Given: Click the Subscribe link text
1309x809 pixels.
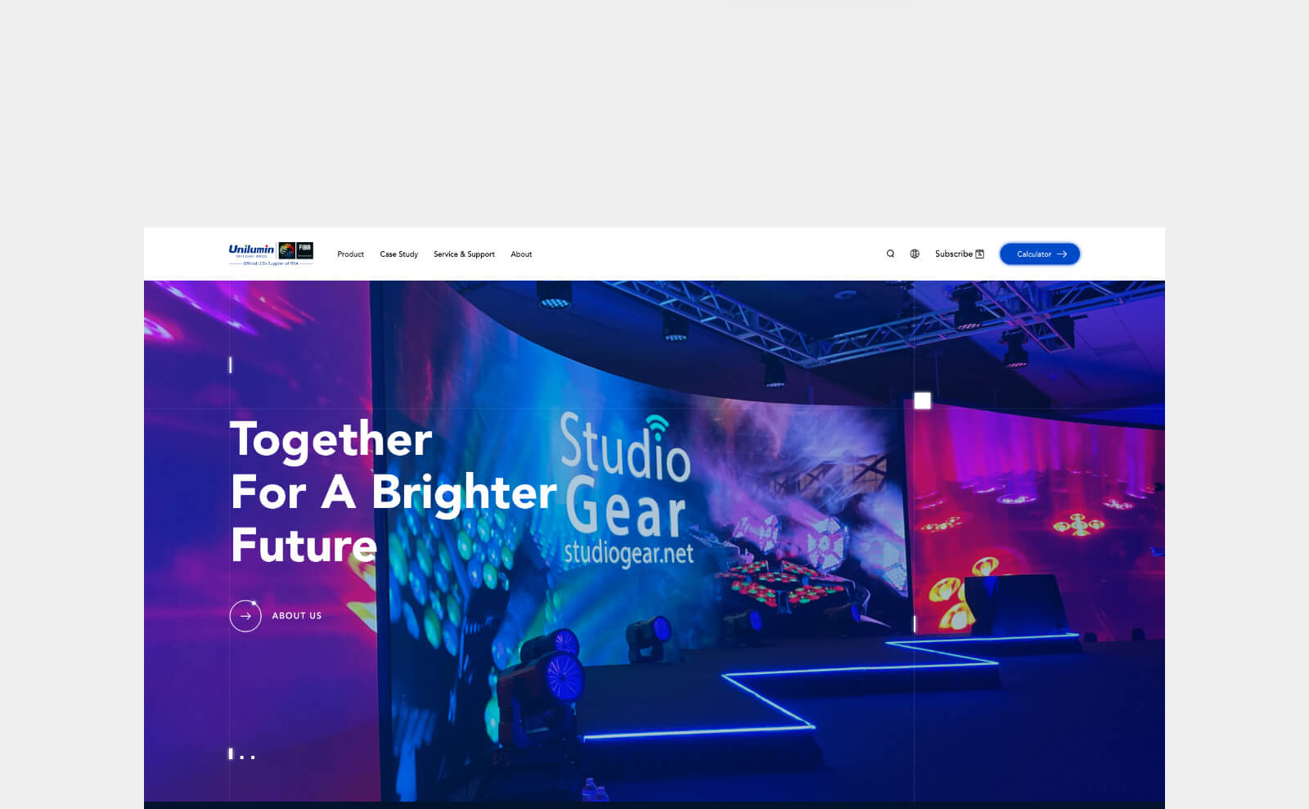Looking at the screenshot, I should click(x=953, y=254).
